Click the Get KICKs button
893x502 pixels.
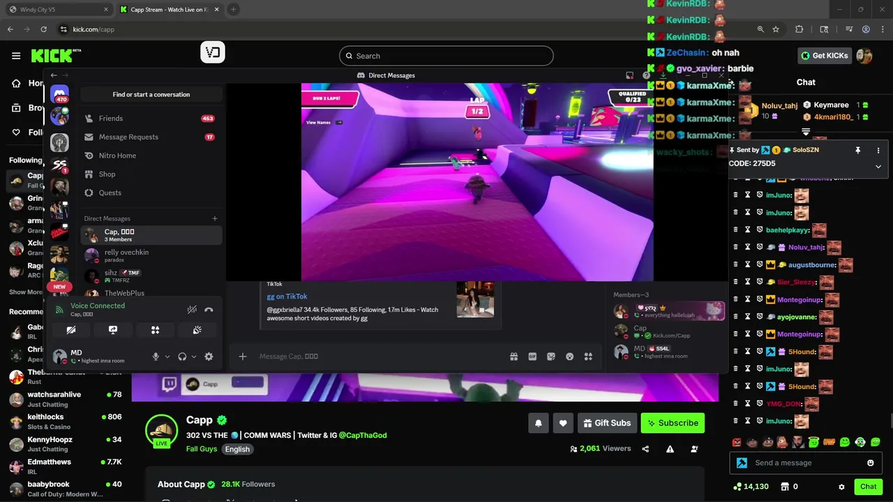tap(825, 56)
